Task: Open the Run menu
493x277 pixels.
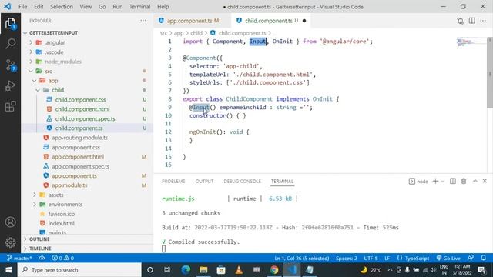Action: tap(118, 7)
